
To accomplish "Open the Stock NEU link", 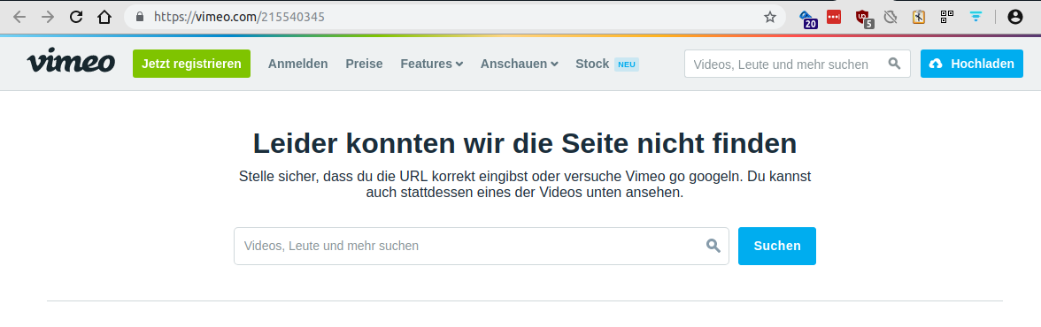I will (x=607, y=64).
